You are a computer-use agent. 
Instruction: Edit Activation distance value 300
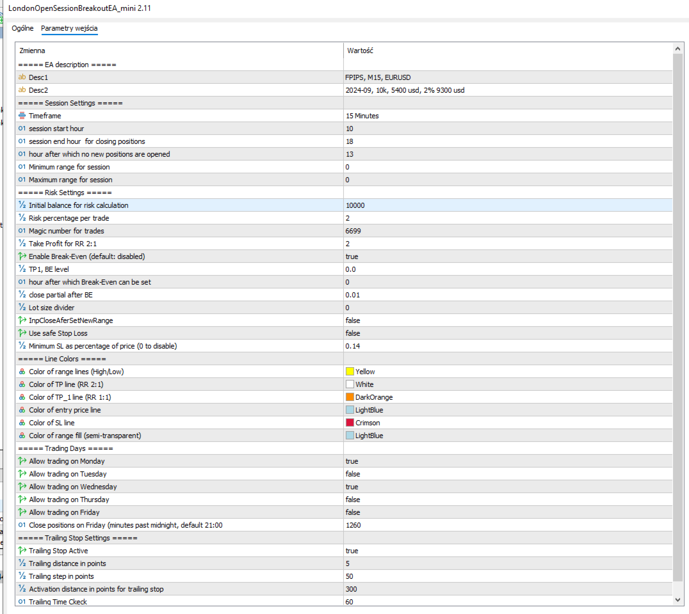(x=351, y=589)
